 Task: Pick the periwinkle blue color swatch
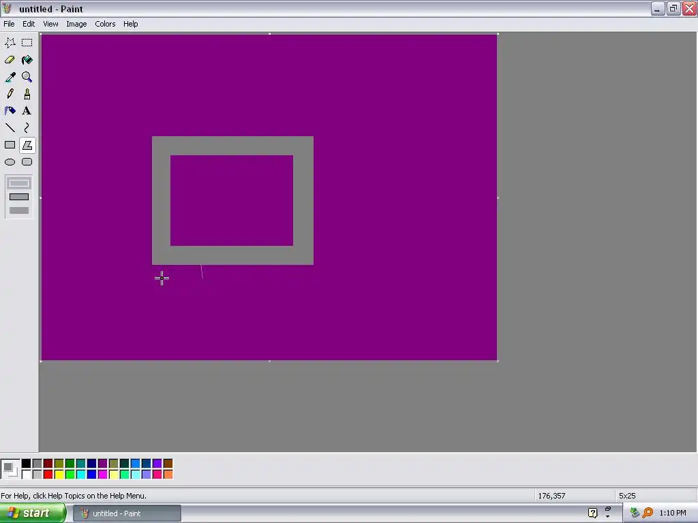click(x=147, y=475)
